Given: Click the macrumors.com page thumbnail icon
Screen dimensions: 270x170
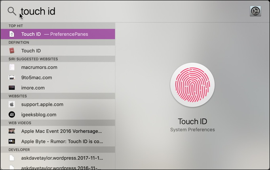Looking at the screenshot, I should pos(12,67).
